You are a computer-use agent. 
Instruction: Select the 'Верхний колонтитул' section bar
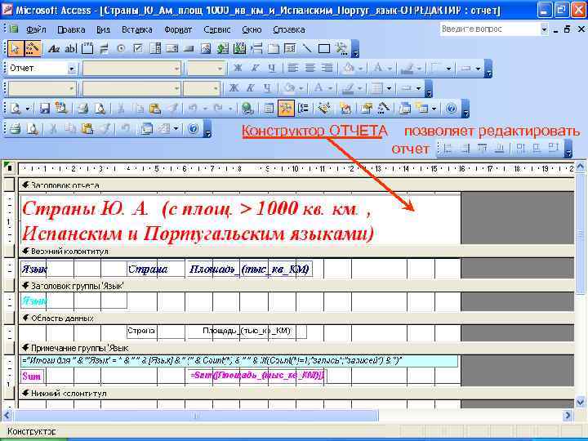coord(296,252)
